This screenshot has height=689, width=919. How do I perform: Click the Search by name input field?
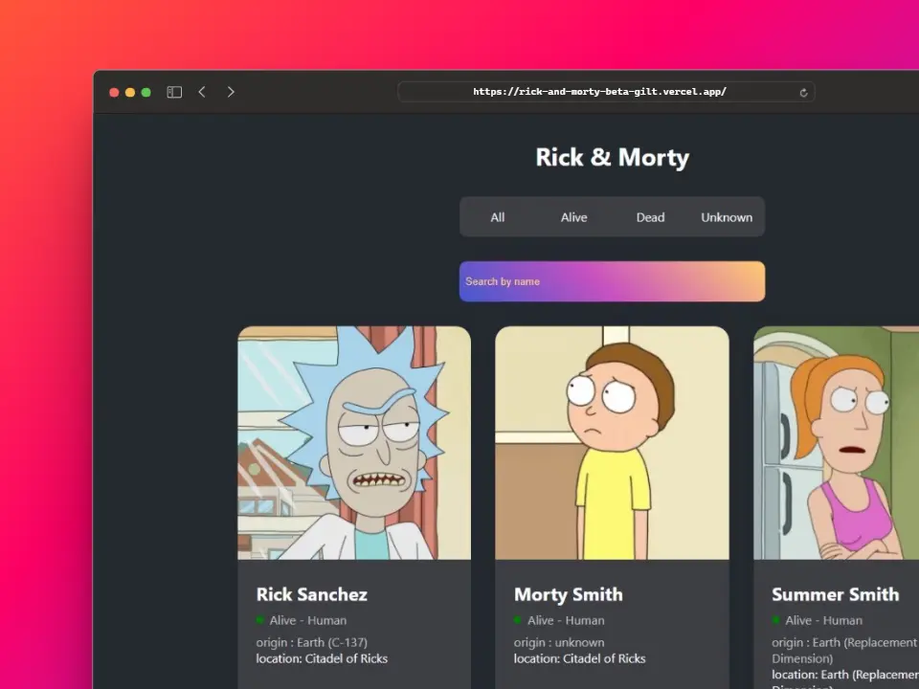pyautogui.click(x=612, y=281)
